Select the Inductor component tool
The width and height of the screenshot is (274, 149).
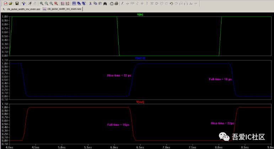click(x=147, y=3)
